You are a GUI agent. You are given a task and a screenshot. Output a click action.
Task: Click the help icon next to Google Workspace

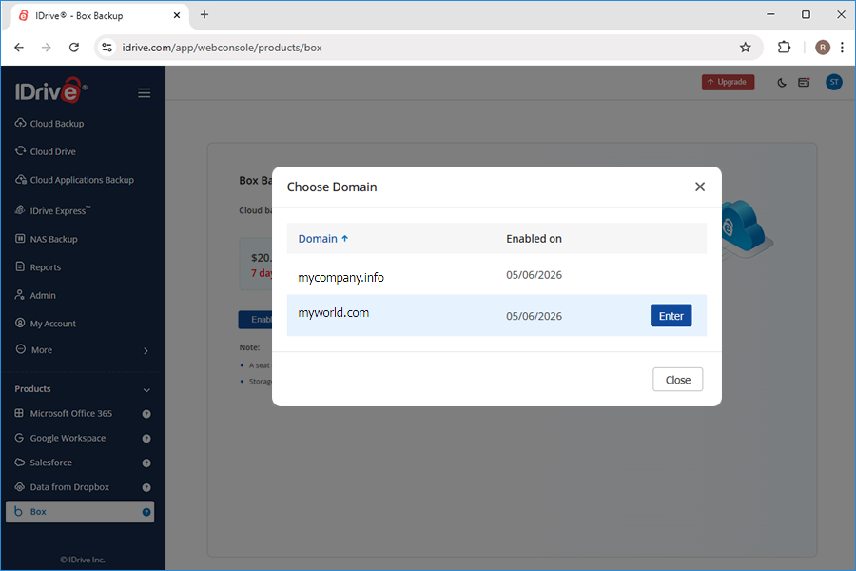(x=146, y=439)
